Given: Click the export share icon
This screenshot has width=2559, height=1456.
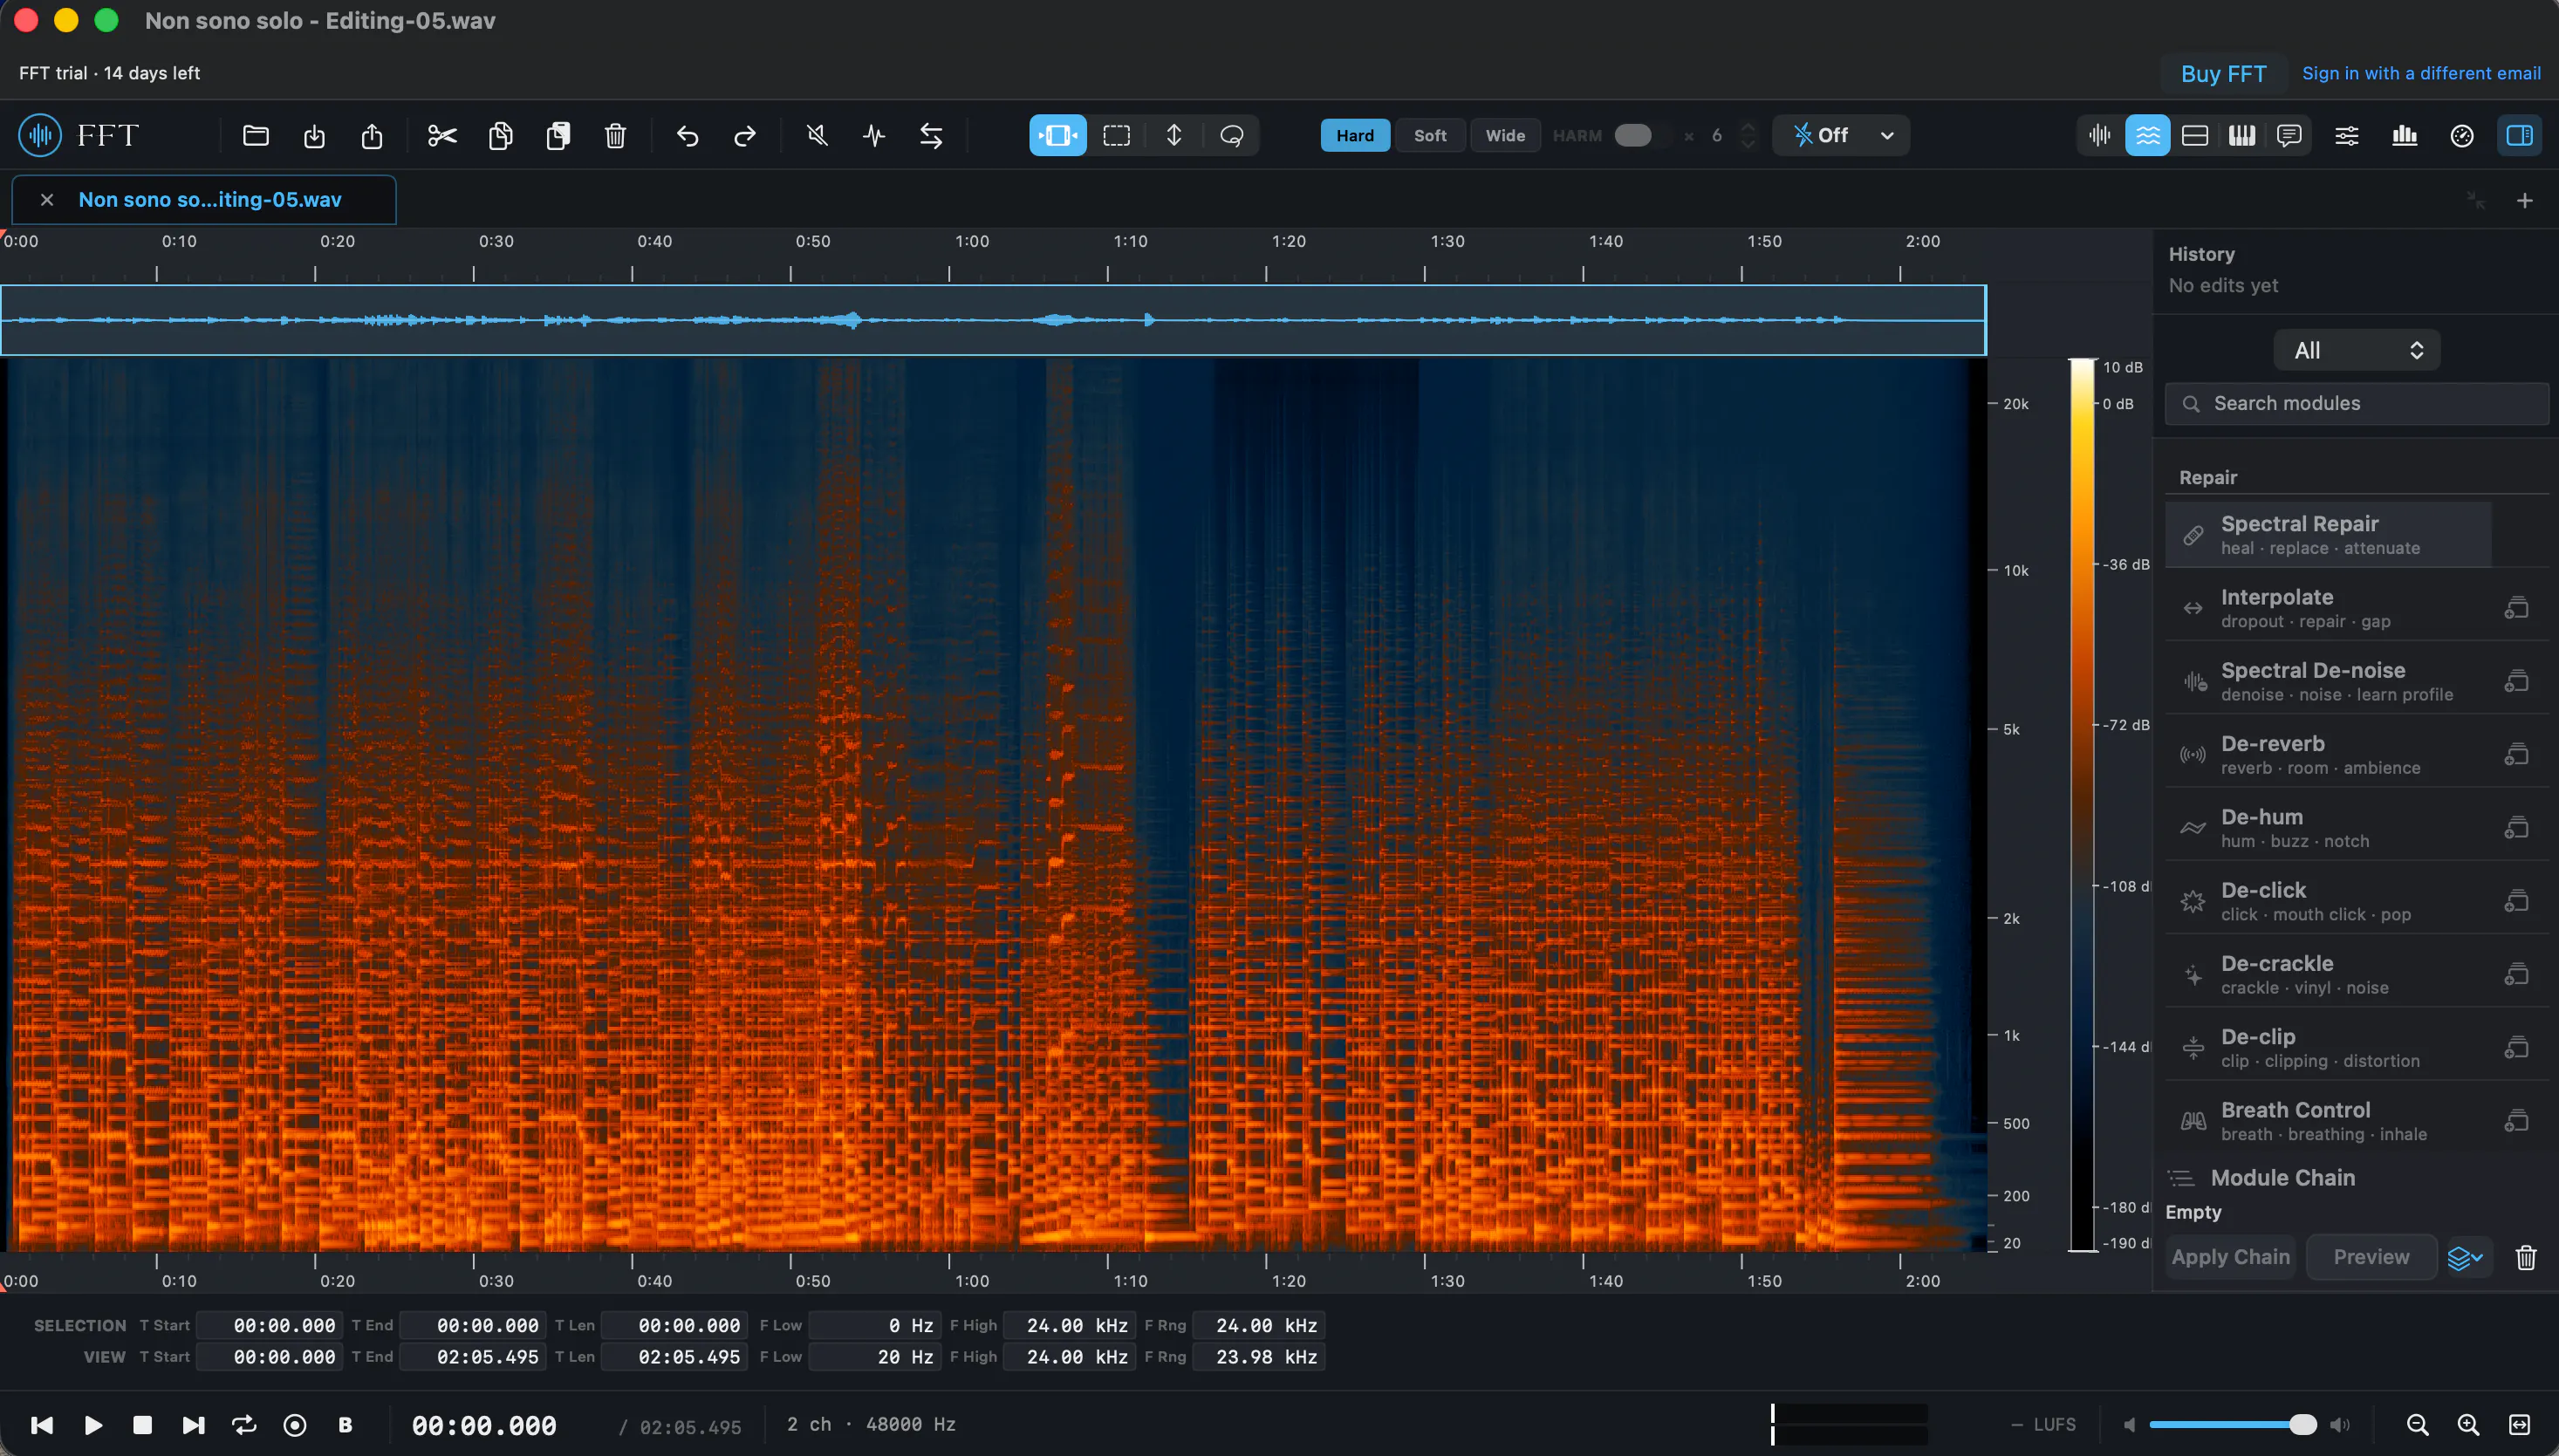Looking at the screenshot, I should pos(372,135).
